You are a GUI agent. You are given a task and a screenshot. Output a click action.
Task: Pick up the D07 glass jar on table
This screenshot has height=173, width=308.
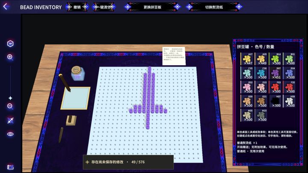pyautogui.click(x=77, y=73)
